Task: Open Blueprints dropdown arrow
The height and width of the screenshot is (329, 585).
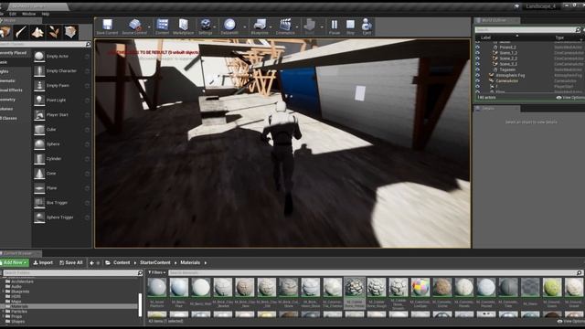Action: pyautogui.click(x=271, y=27)
